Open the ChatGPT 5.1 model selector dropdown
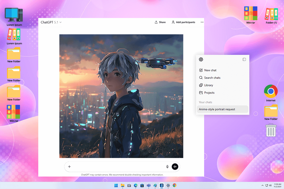284x189 pixels. [51, 22]
